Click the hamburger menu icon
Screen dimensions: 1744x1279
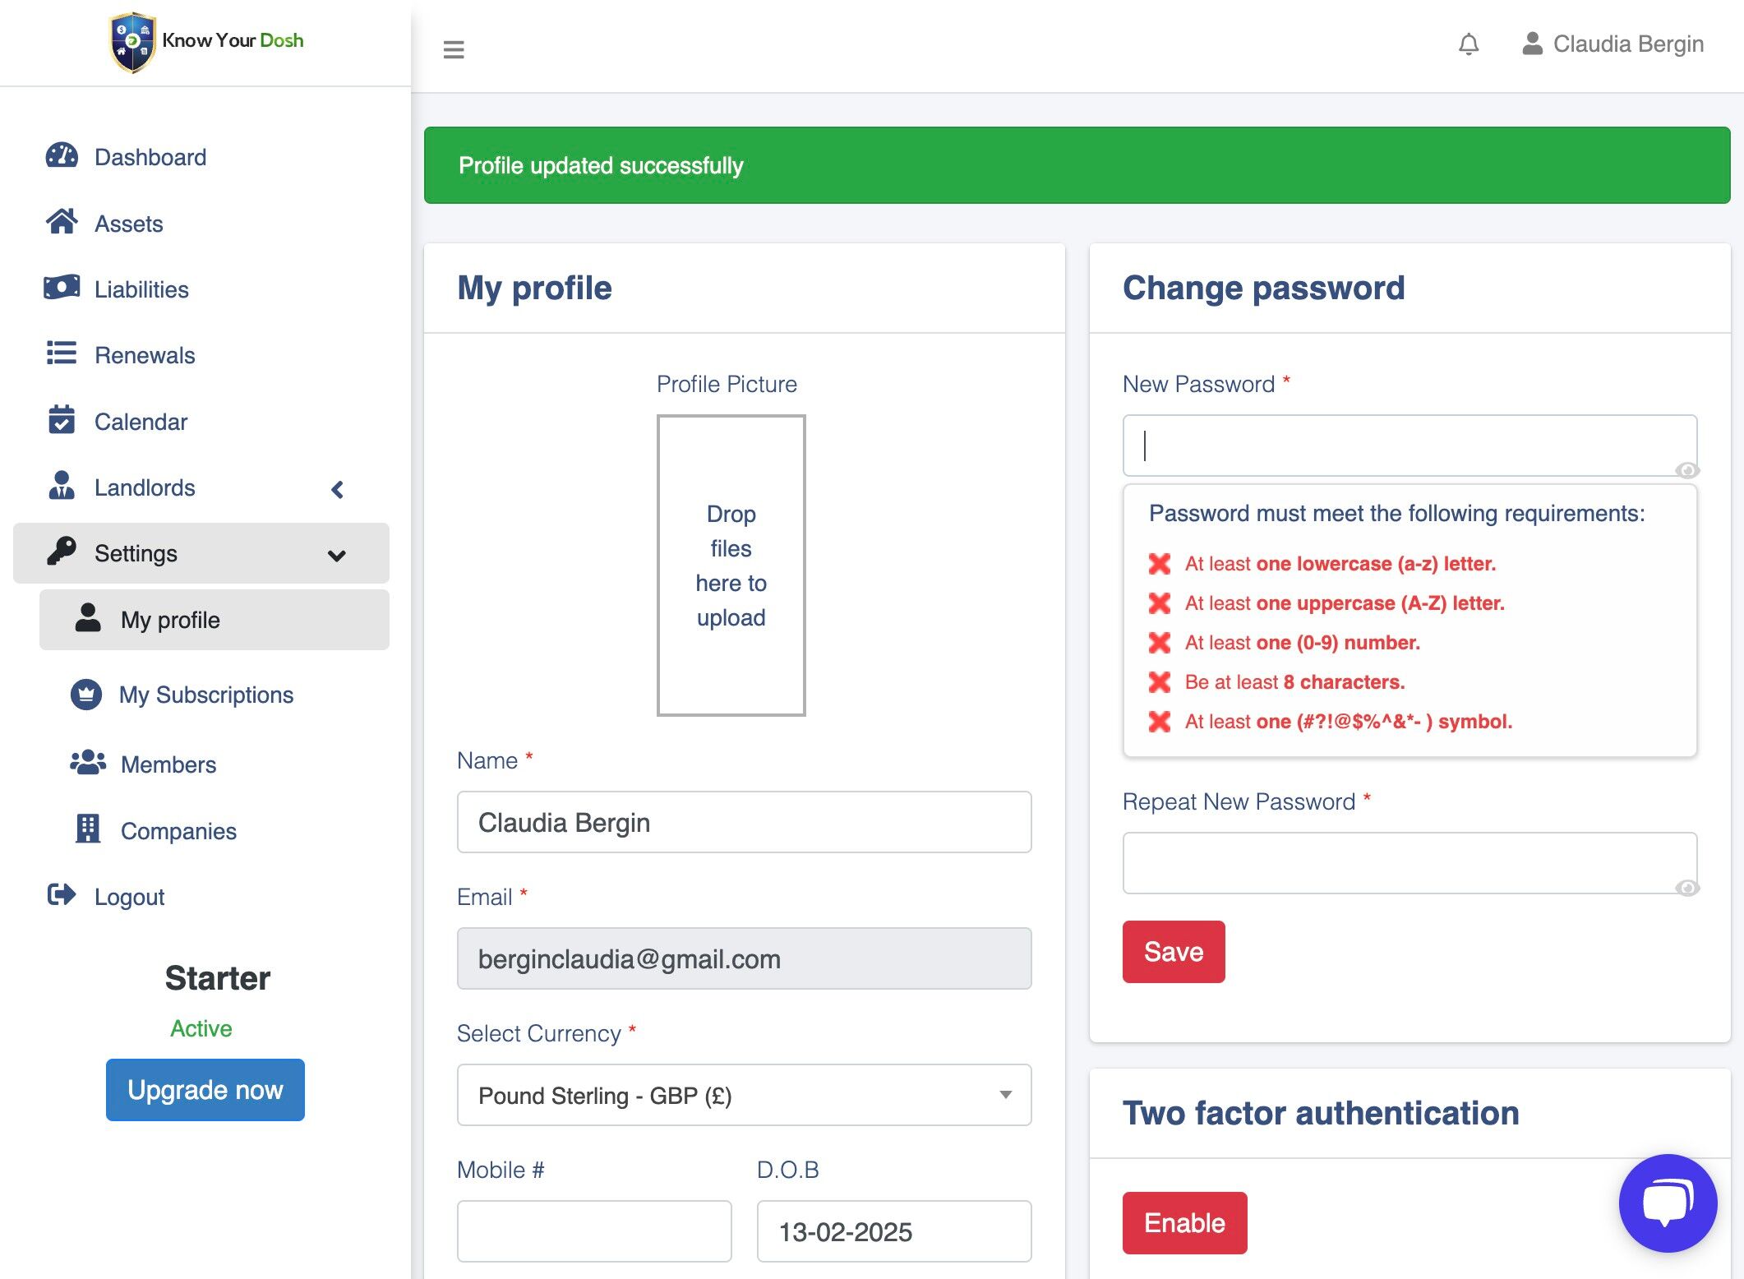(454, 49)
